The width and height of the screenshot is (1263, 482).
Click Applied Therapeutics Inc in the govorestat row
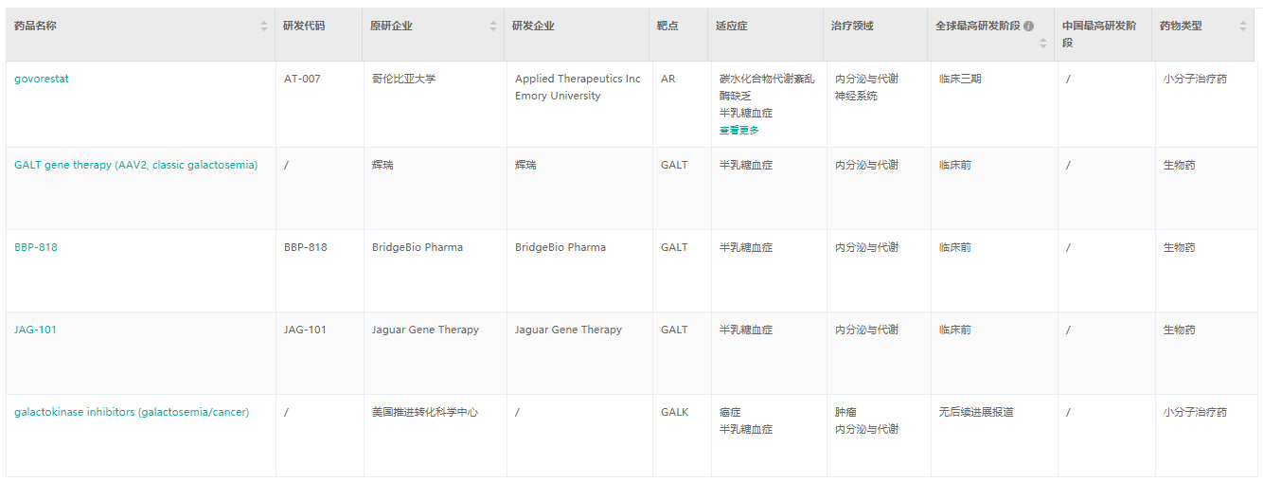tap(578, 79)
